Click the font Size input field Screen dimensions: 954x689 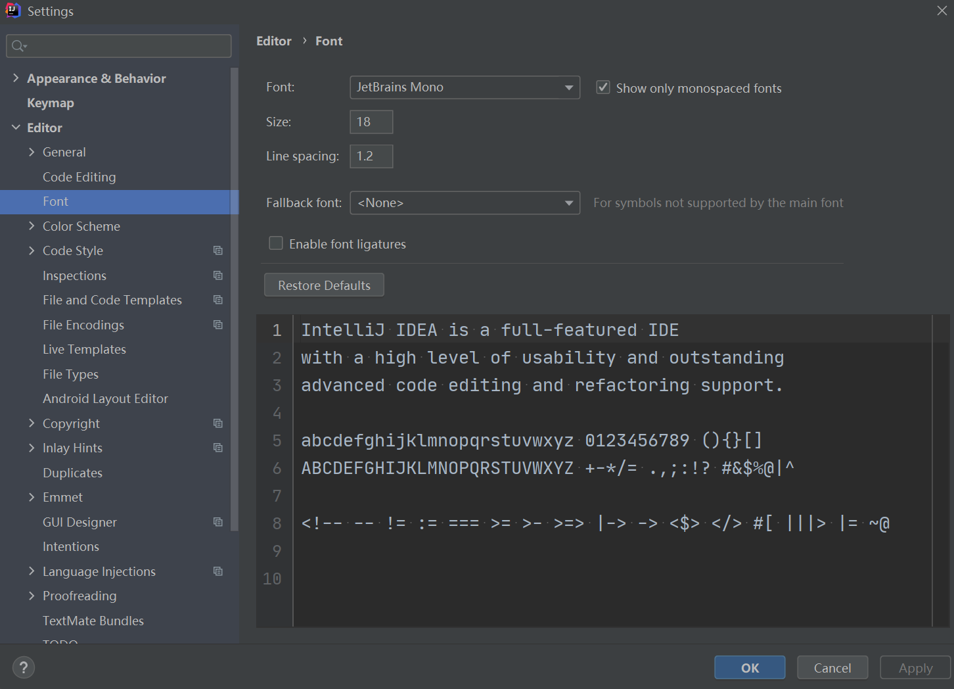pyautogui.click(x=371, y=122)
